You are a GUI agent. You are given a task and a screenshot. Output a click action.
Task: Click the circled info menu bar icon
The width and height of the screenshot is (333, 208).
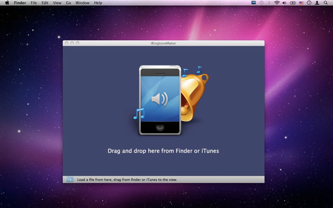(309, 3)
